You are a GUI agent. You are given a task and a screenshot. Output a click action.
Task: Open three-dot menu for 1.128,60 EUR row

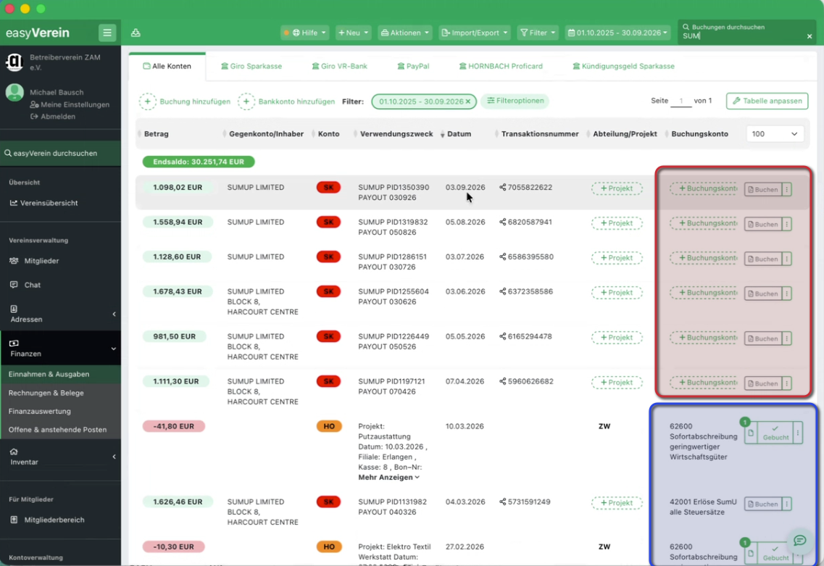tap(787, 259)
